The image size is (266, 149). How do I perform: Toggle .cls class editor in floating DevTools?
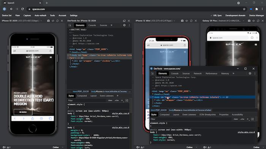(242, 119)
